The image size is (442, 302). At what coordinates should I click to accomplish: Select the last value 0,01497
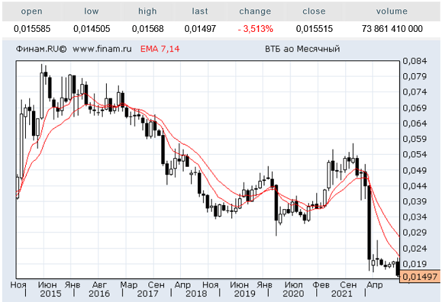[200, 29]
